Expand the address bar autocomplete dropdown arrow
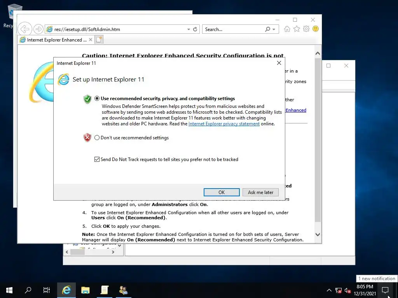The width and height of the screenshot is (398, 298). (189, 29)
